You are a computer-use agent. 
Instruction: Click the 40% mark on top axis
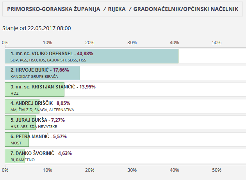pyautogui.click(x=174, y=42)
